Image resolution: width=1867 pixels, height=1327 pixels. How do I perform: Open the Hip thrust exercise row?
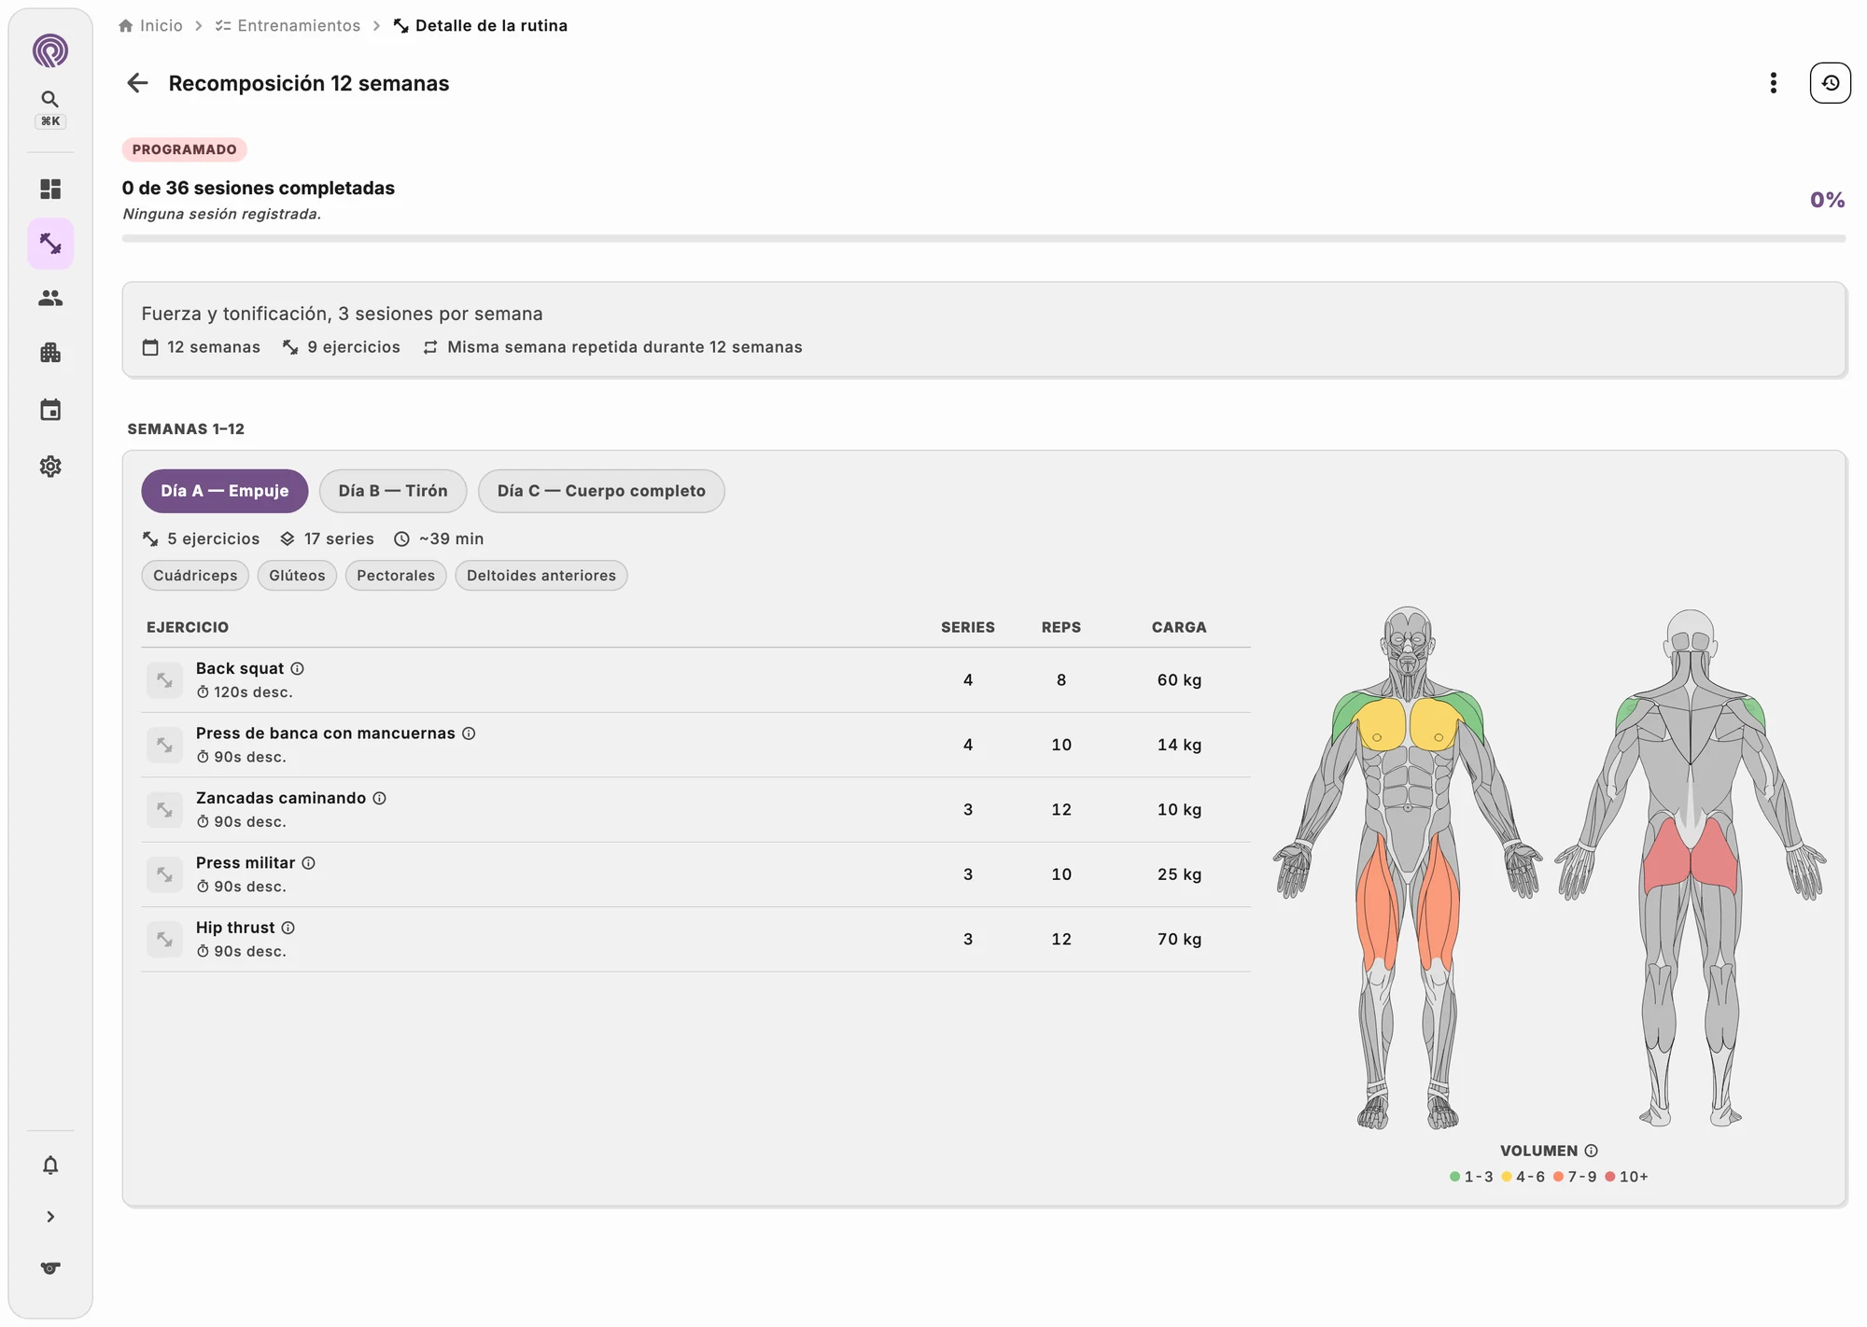(695, 940)
